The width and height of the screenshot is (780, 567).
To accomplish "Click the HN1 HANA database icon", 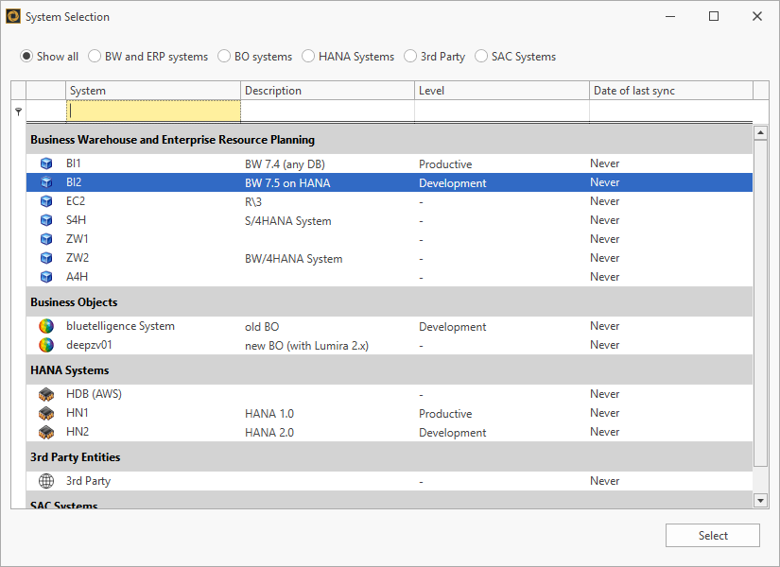I will (x=47, y=413).
